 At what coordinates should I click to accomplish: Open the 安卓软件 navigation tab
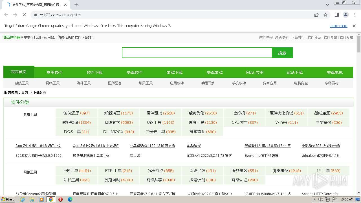(x=135, y=72)
